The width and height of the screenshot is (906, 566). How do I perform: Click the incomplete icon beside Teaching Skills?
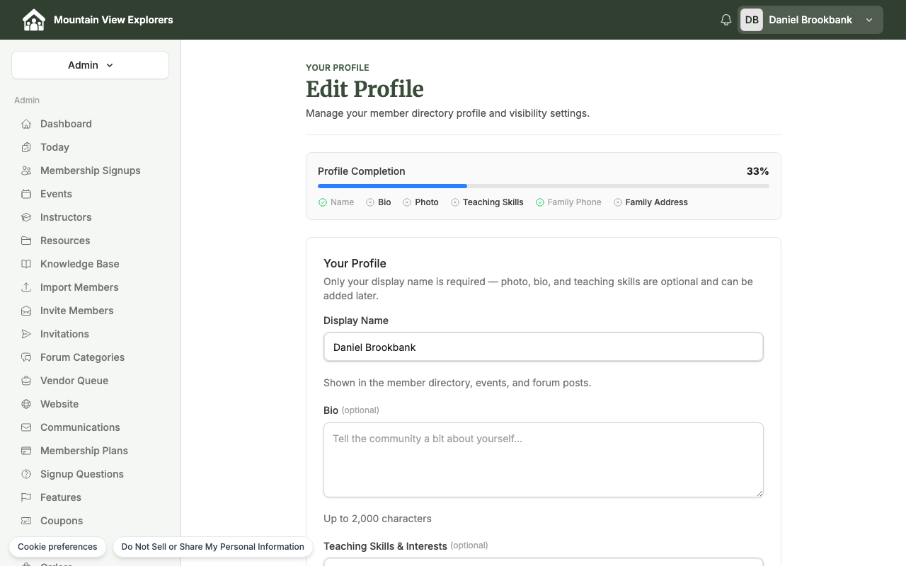coord(455,202)
